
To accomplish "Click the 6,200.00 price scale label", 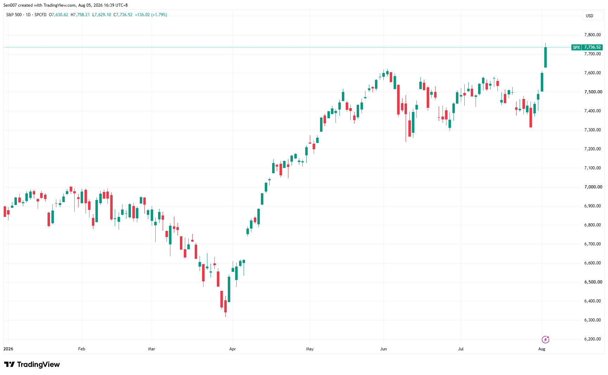I will 593,339.
